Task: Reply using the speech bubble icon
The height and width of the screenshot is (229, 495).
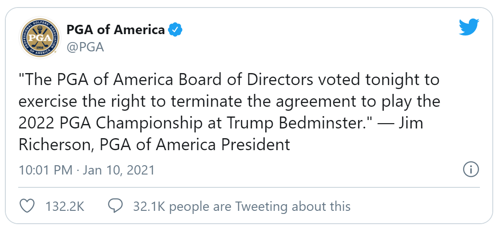Action: pyautogui.click(x=115, y=206)
